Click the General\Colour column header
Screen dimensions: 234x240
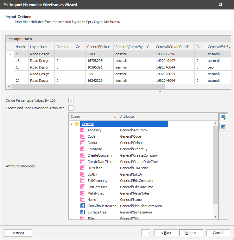pos(99,47)
